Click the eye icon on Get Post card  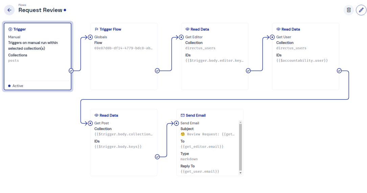[x=96, y=116]
